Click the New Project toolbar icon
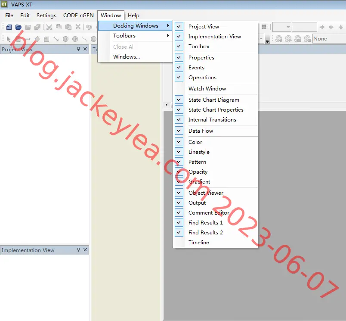Screen dimensions: 346x321 [x=9, y=27]
